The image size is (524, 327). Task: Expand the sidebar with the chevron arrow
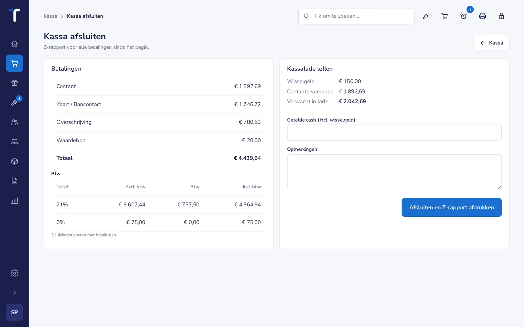coord(14,293)
